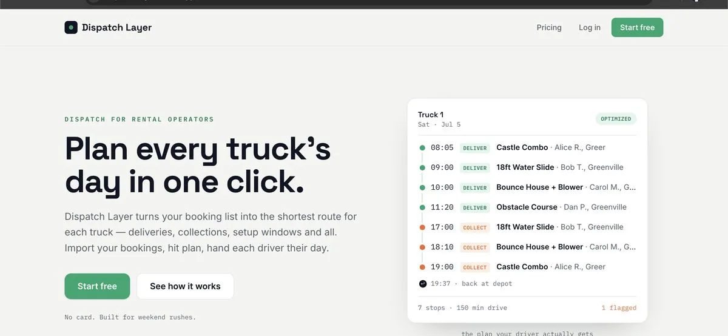The height and width of the screenshot is (336, 728).
Task: Open the Dispatch Layer home link text
Action: point(116,27)
